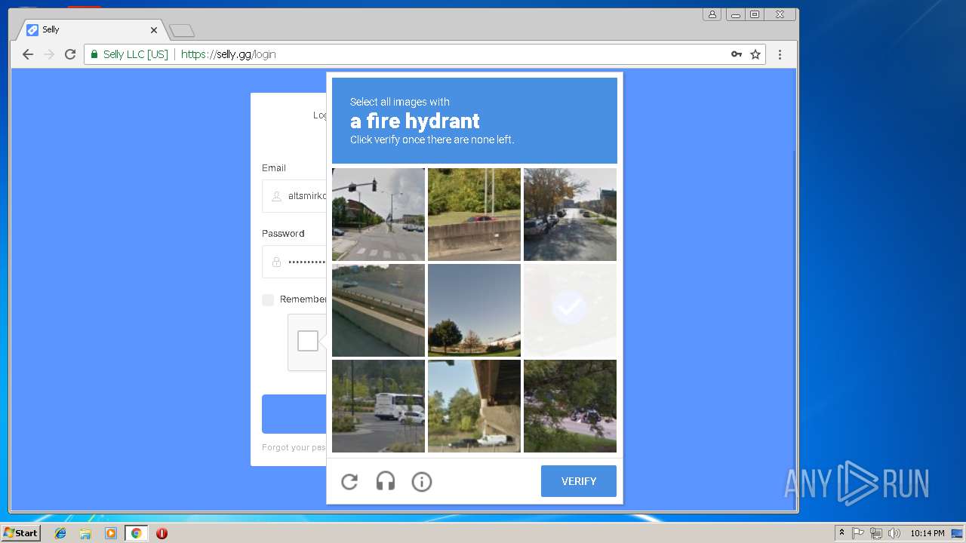Click the Chrome taskbar icon

[x=136, y=533]
